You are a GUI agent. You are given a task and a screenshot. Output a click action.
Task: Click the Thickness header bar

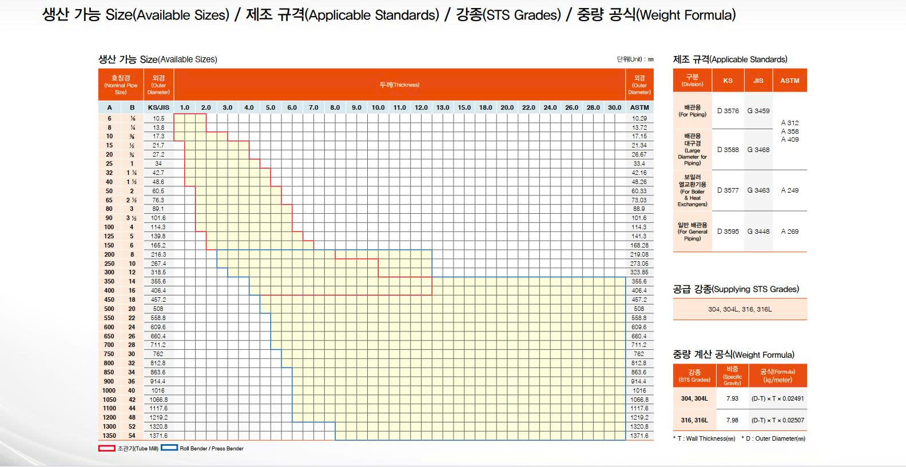pyautogui.click(x=399, y=85)
